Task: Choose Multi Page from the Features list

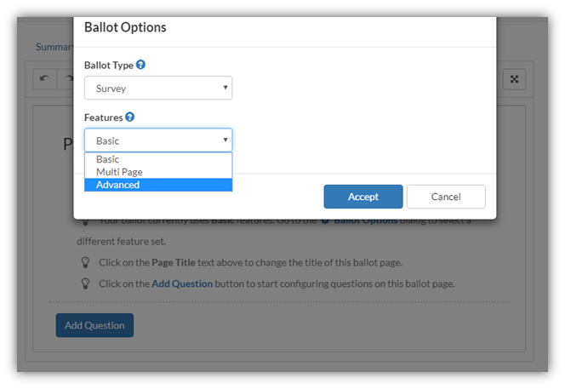Action: click(x=158, y=172)
